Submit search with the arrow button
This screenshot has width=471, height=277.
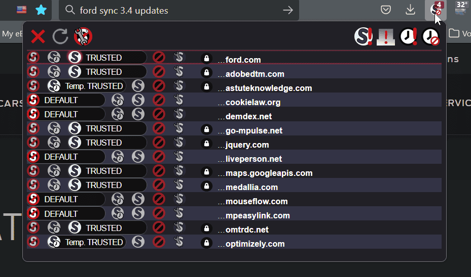click(x=288, y=10)
